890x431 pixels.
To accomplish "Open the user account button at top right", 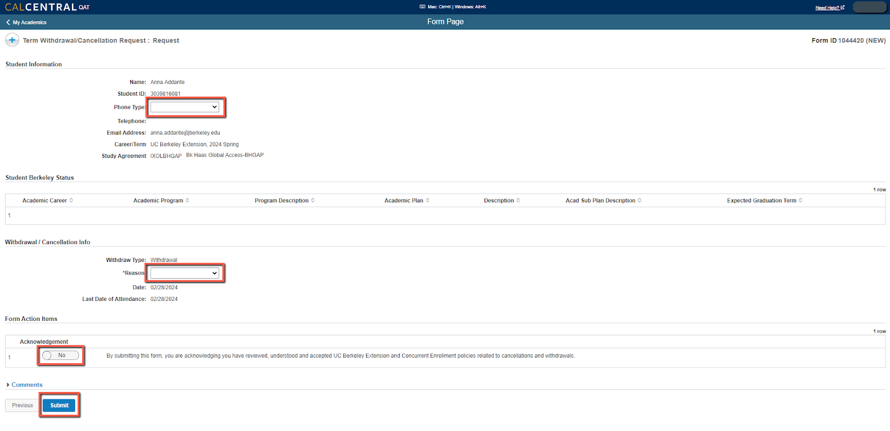I will click(x=869, y=7).
